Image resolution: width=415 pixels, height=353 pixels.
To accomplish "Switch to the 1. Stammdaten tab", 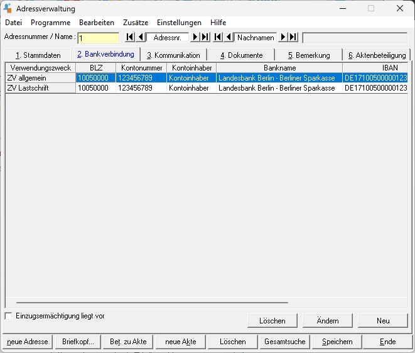I will [38, 55].
